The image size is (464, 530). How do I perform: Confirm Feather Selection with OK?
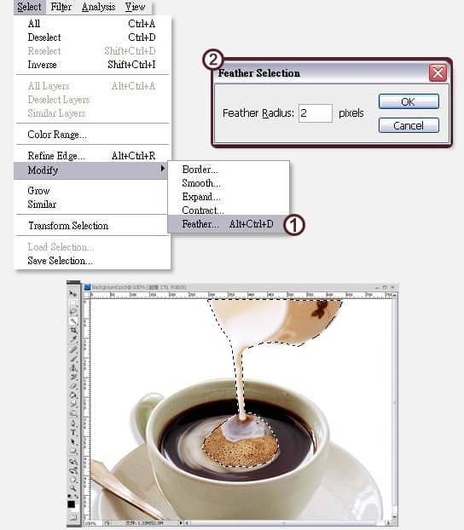point(409,101)
